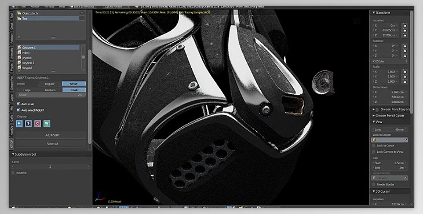
Task: Toggle the Rotation X lock icon
Action: 404,46
